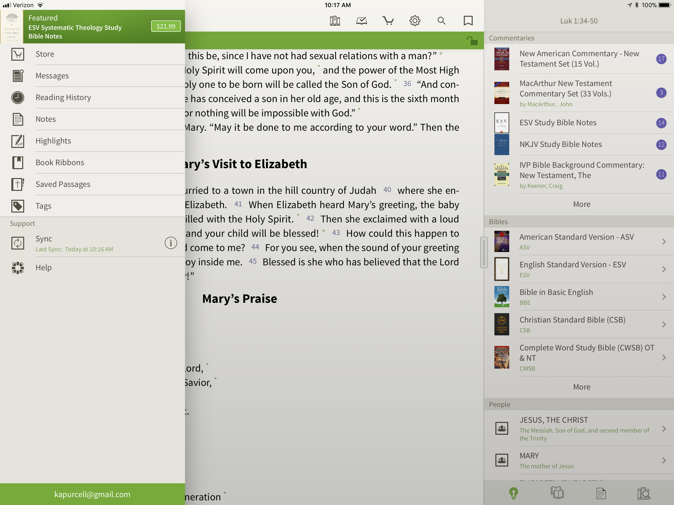Screen dimensions: 674x505
Task: Tap the 3 badge on MacArthur Commentary
Action: click(661, 93)
